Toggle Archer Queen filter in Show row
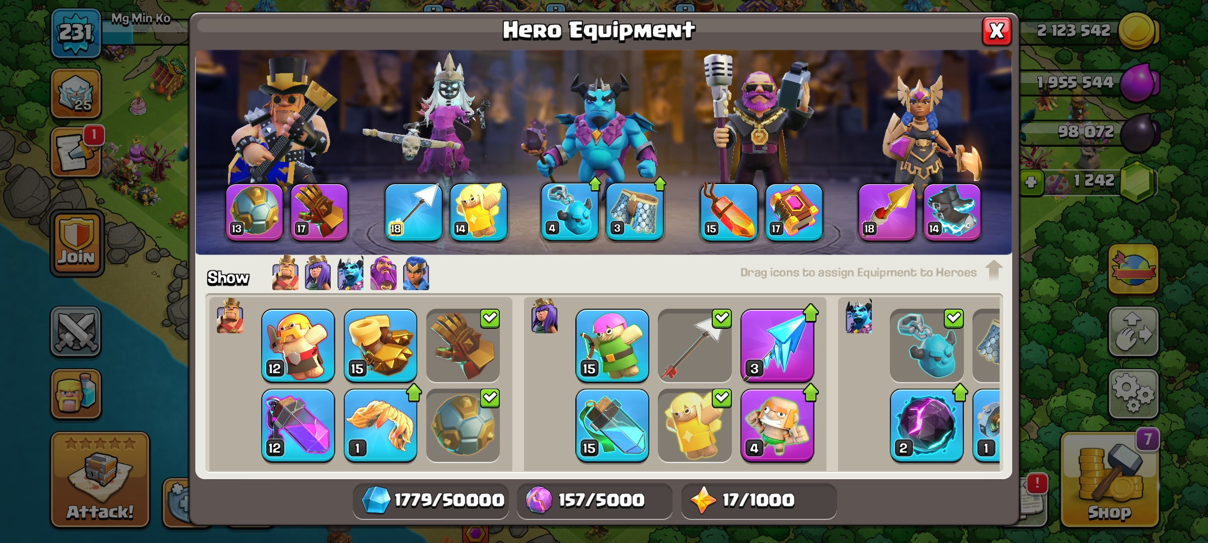 [x=318, y=273]
